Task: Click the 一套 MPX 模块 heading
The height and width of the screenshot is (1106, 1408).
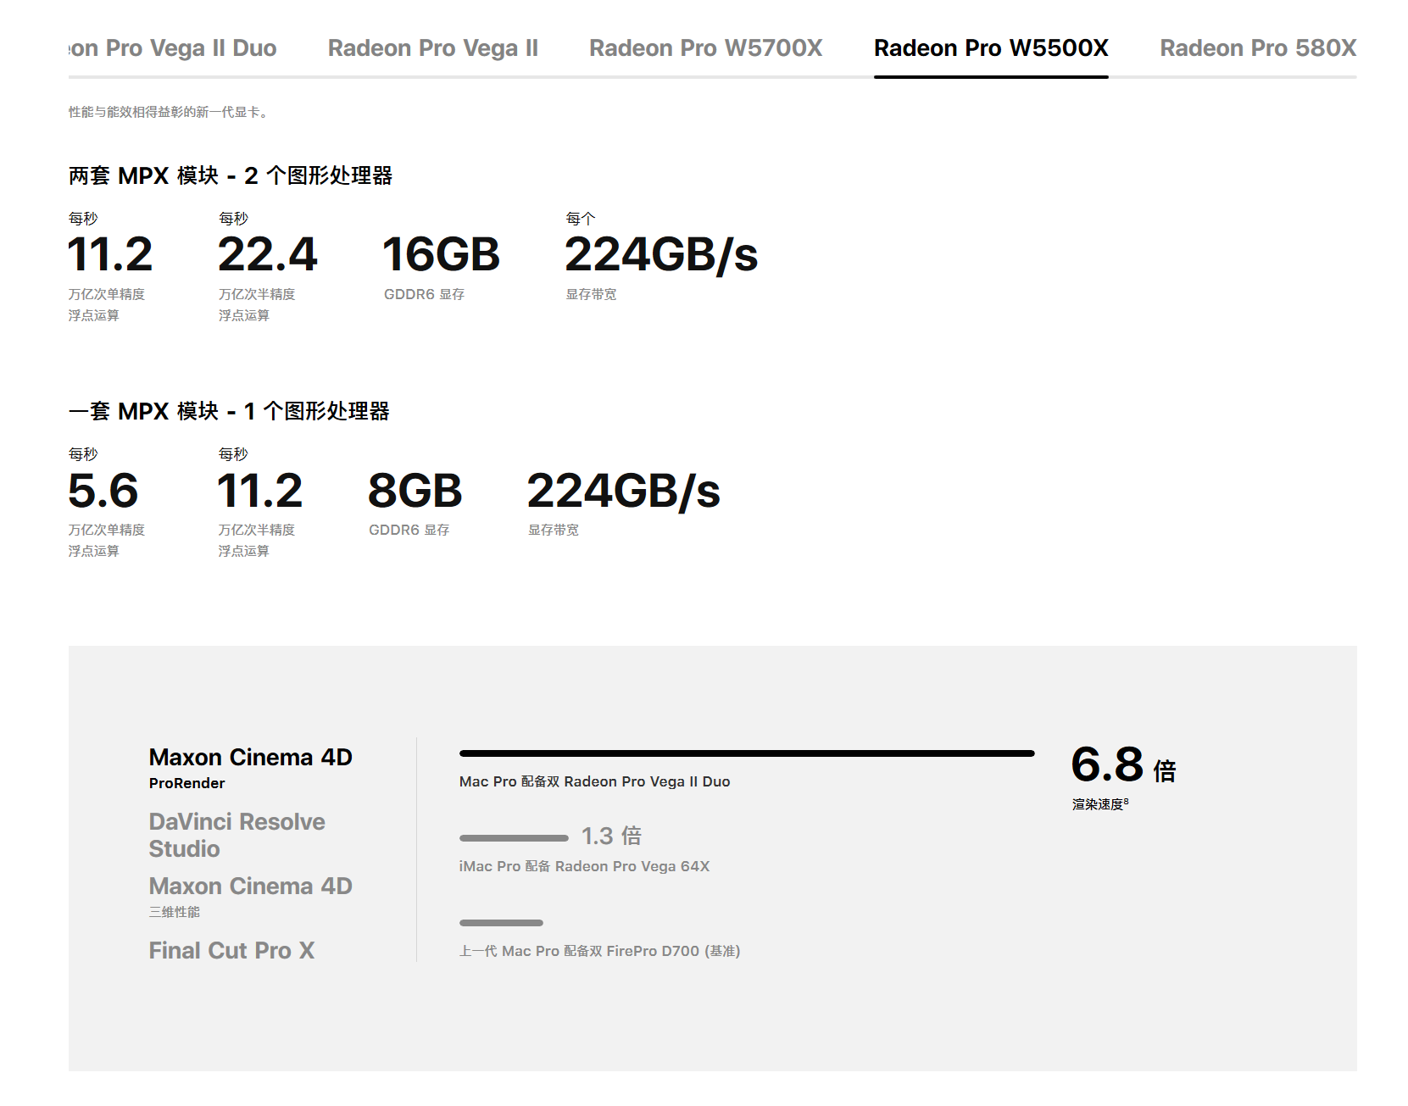Action: click(229, 411)
